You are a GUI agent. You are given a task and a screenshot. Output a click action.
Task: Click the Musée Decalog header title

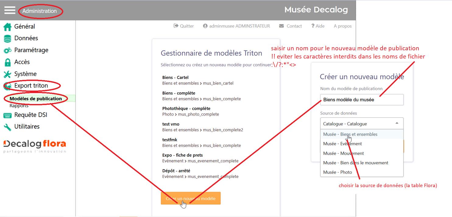(316, 10)
